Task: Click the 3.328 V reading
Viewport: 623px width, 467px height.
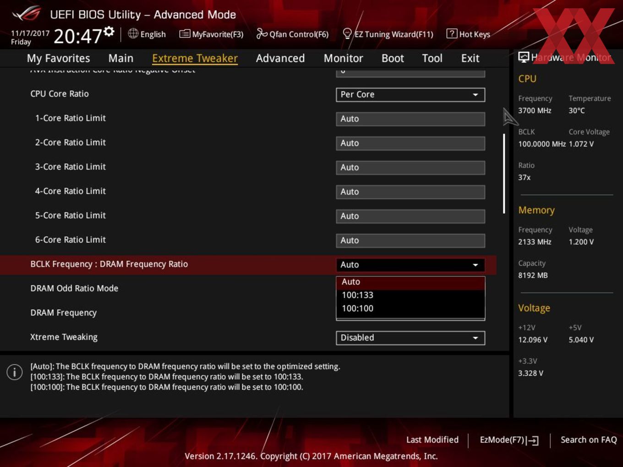Action: tap(530, 373)
